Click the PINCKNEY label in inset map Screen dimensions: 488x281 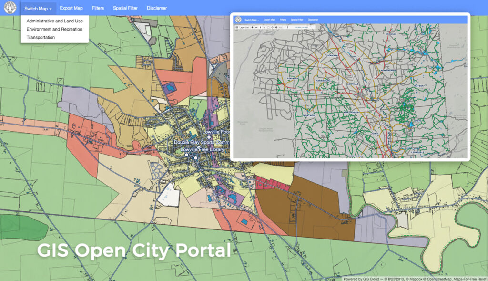pyautogui.click(x=292, y=78)
